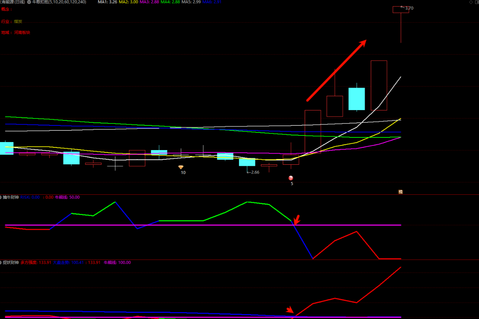Click the large cyan candlestick in the rally
Viewport: 479px width, 319px height.
356,99
